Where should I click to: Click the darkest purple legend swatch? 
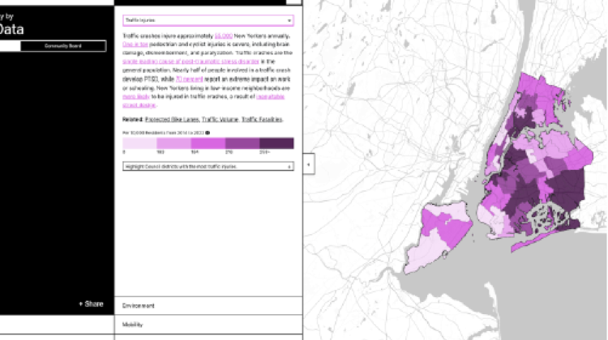(276, 143)
